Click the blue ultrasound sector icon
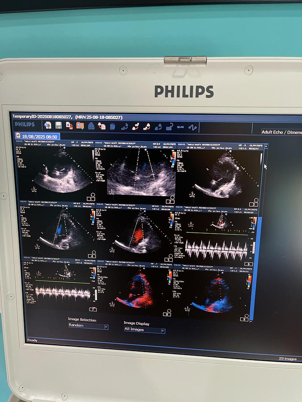Image resolution: width=302 pixels, height=402 pixels. click(x=91, y=126)
